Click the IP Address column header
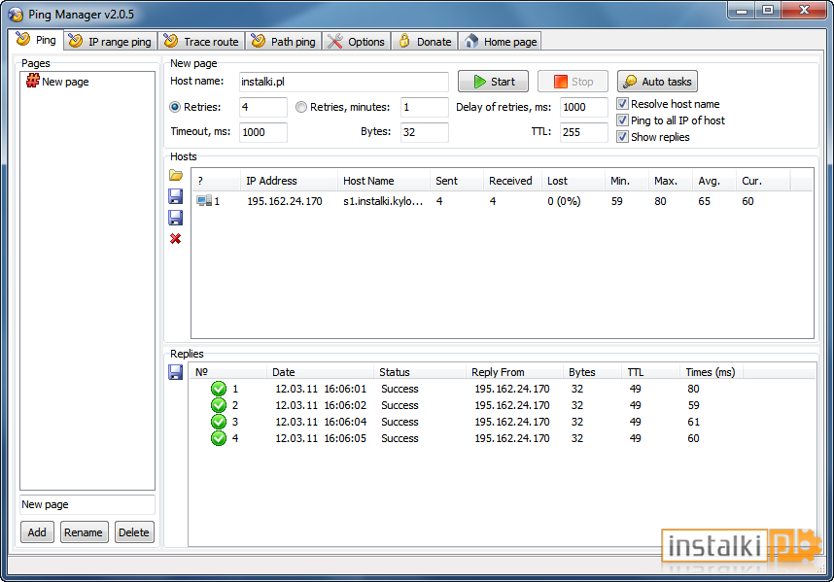This screenshot has width=834, height=582. tap(289, 181)
